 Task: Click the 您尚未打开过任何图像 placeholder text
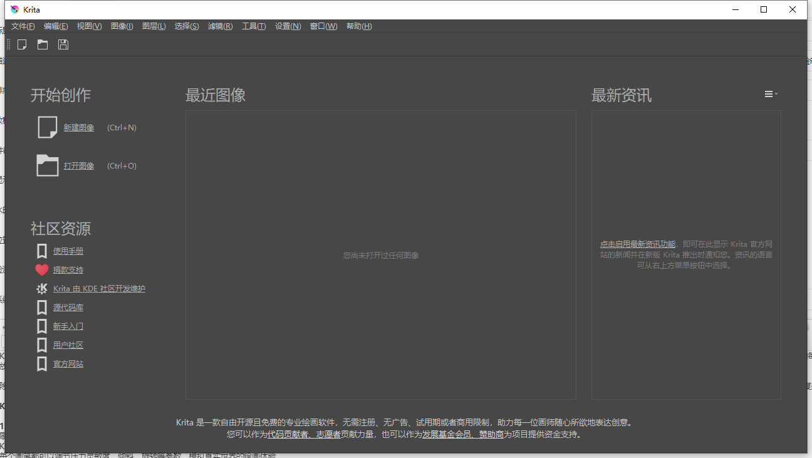381,256
